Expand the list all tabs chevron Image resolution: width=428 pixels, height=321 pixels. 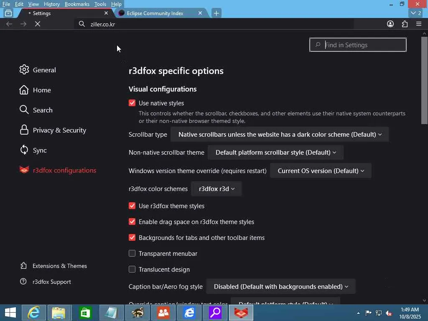416,13
